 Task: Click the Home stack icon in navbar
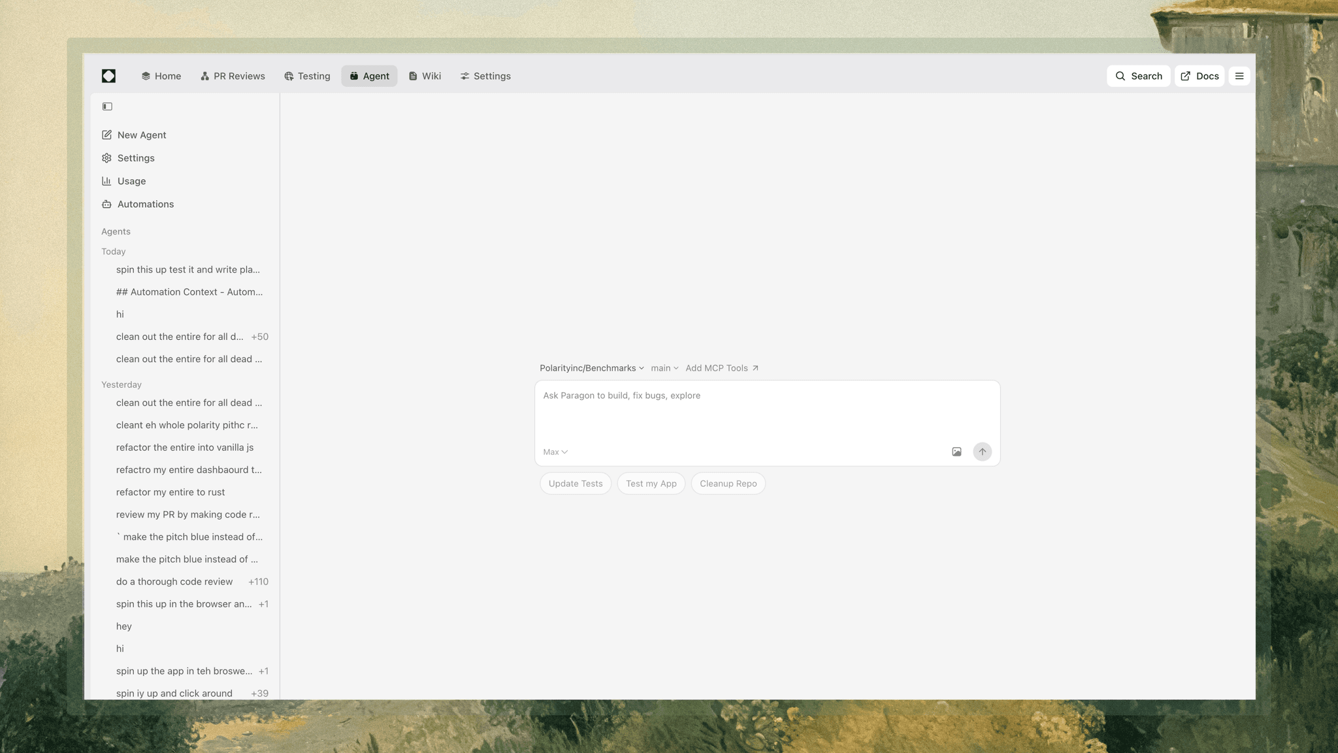145,76
